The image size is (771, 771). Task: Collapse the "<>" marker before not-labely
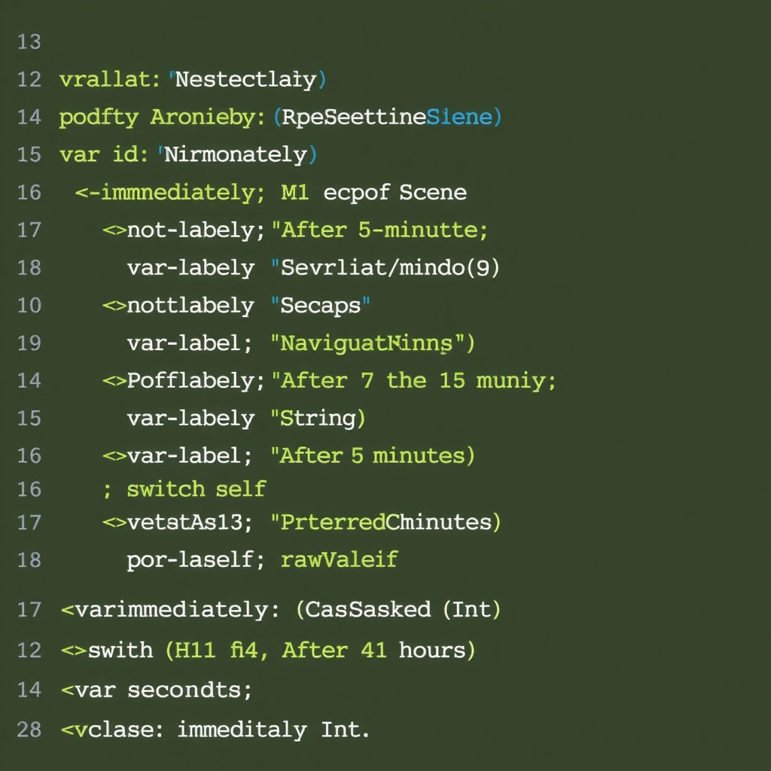point(114,230)
